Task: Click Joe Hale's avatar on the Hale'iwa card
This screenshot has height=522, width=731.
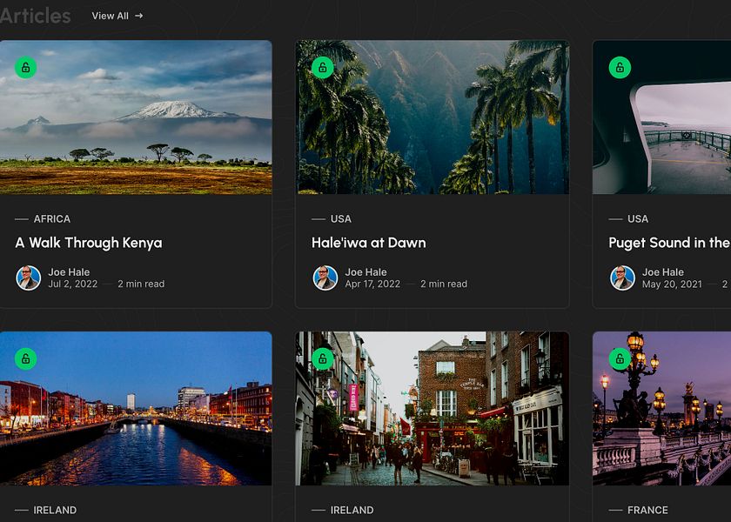Action: [325, 278]
